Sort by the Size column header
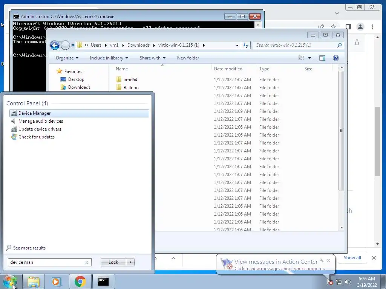 click(317, 69)
